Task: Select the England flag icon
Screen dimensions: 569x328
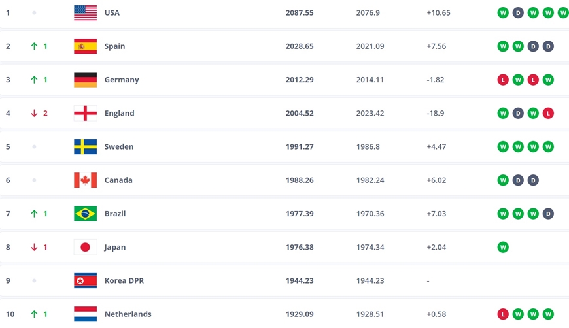Action: click(85, 113)
